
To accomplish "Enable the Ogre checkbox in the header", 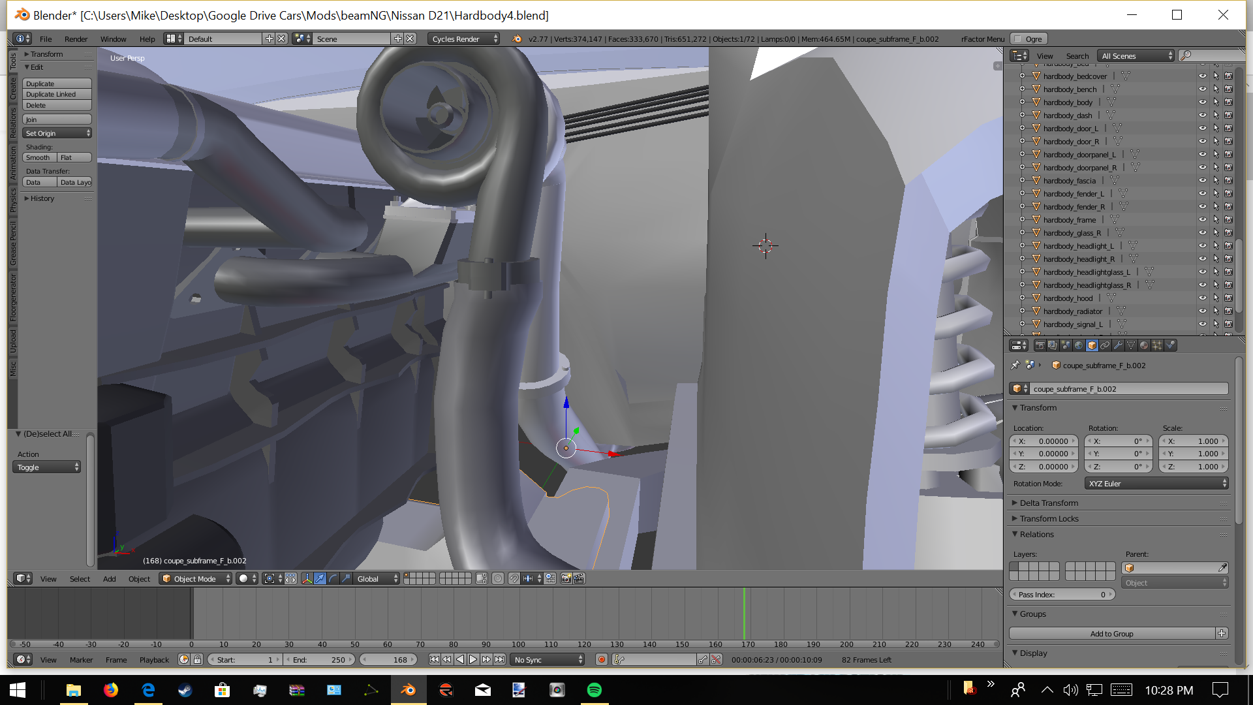I will tap(1017, 39).
